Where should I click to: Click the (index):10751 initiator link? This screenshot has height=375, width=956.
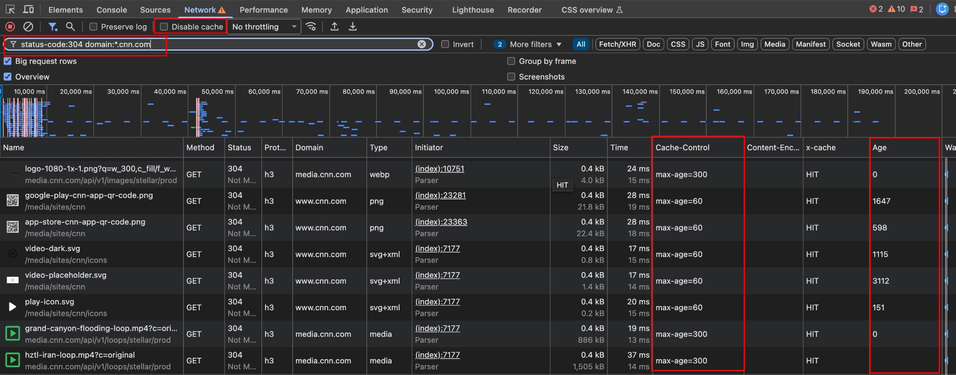(x=440, y=169)
